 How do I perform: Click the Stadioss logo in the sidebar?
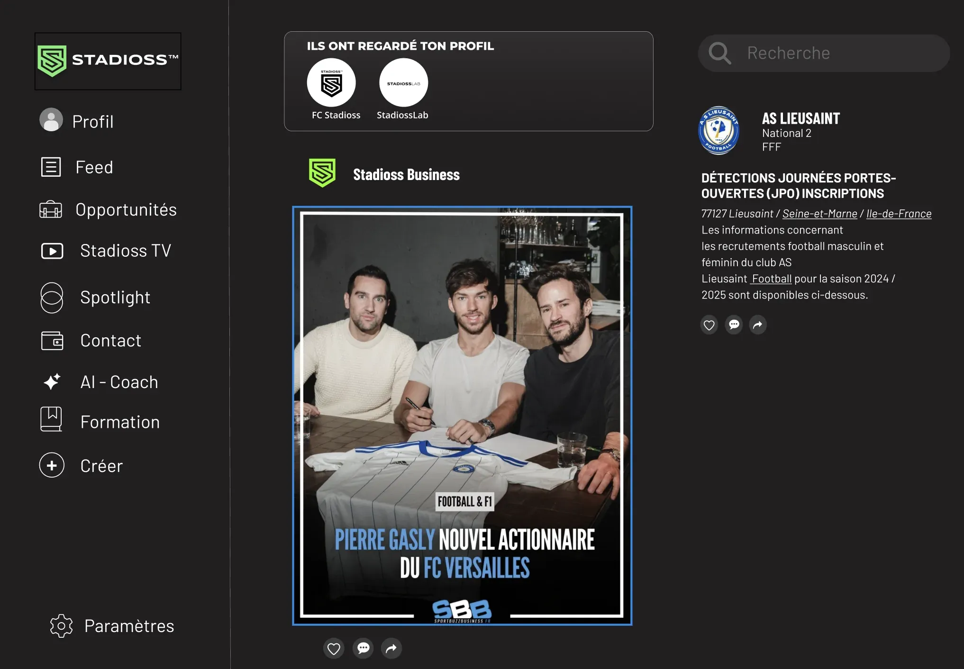pyautogui.click(x=108, y=61)
